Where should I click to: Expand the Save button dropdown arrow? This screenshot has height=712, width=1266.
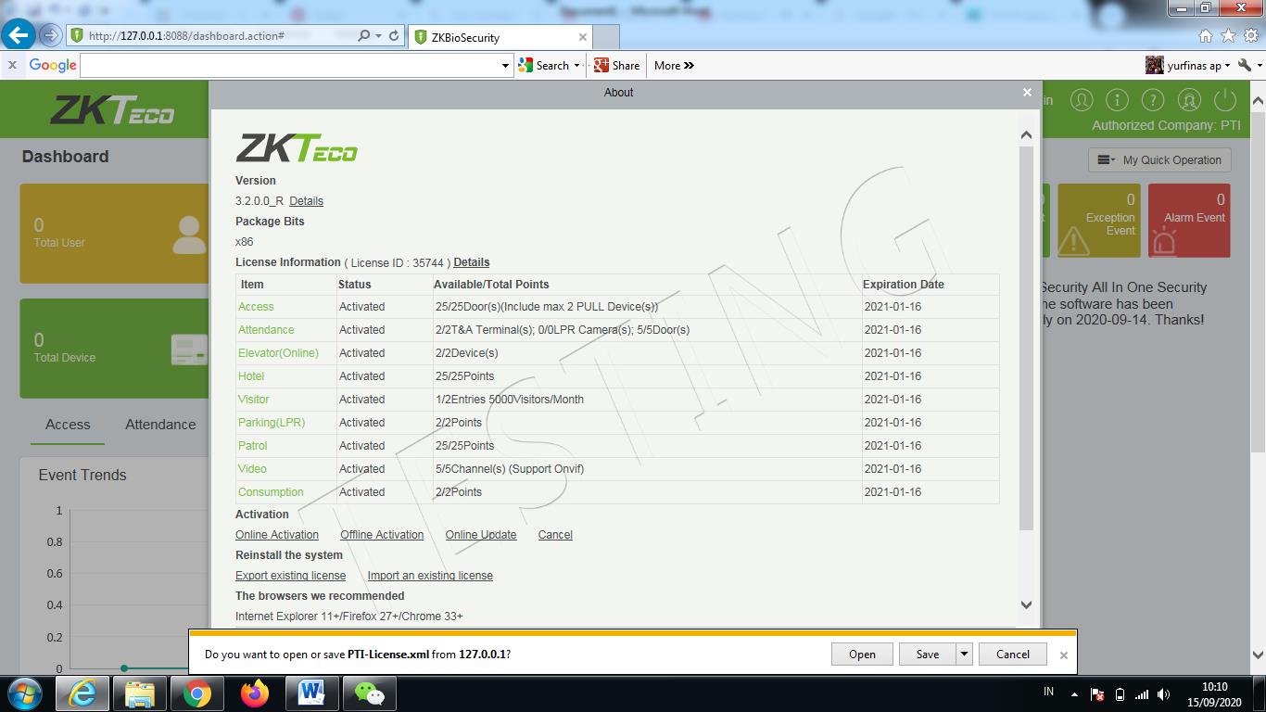tap(964, 654)
